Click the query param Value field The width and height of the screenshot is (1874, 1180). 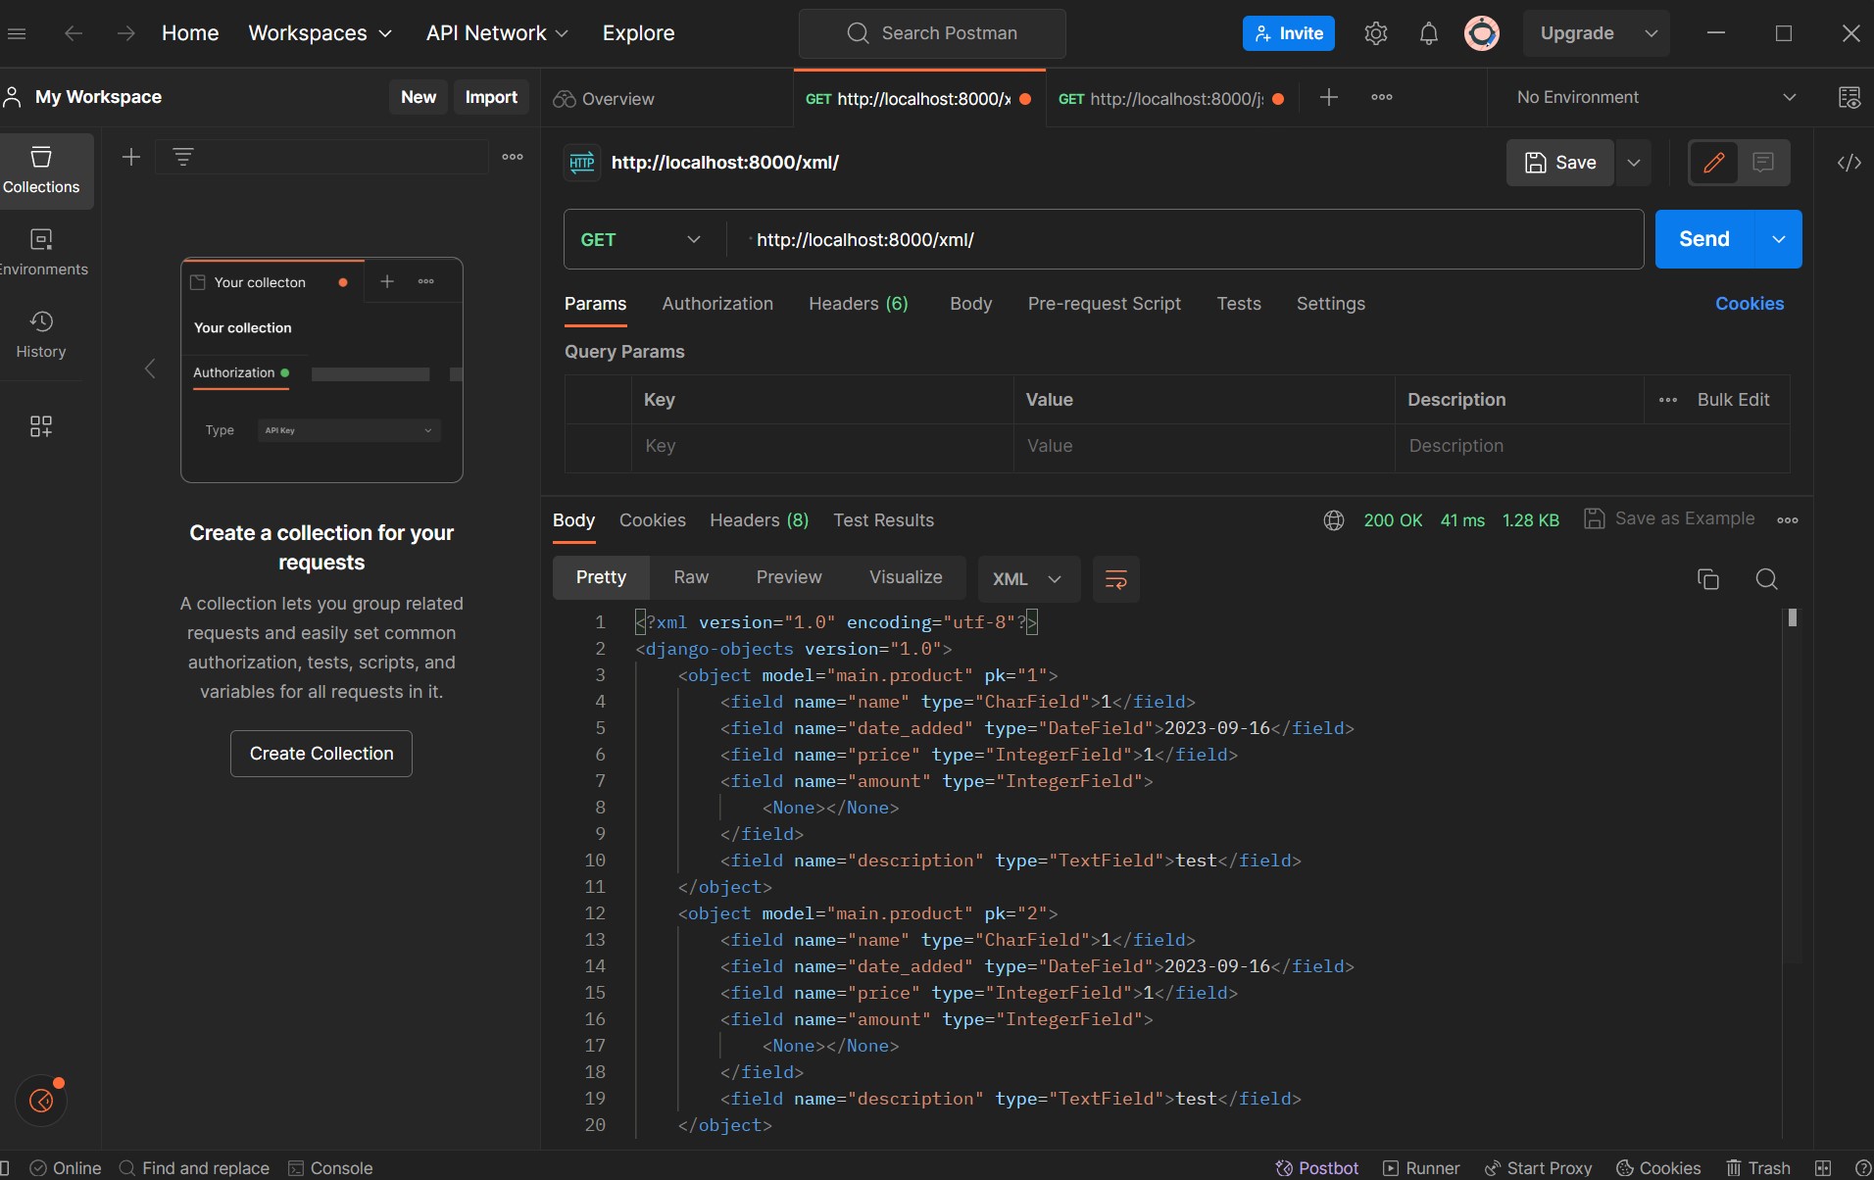pos(1205,446)
